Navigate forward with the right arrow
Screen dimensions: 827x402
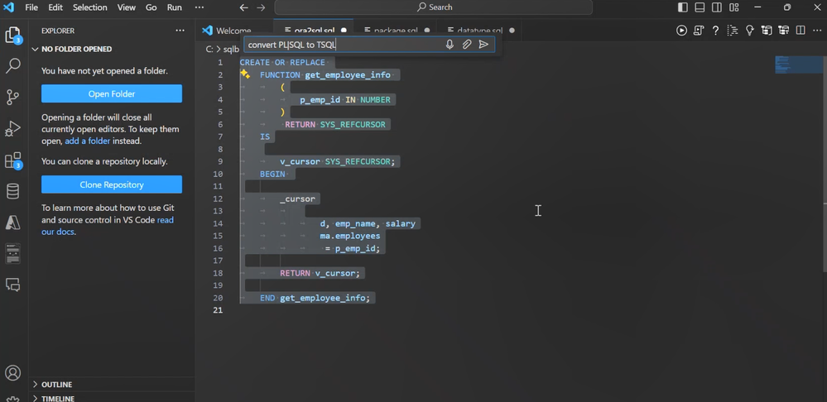coord(261,7)
